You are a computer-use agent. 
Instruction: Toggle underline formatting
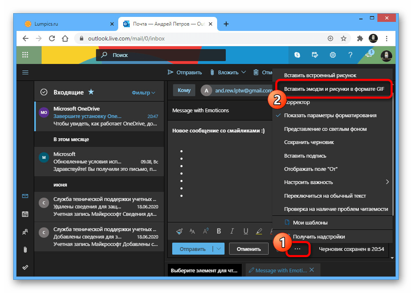click(x=246, y=232)
